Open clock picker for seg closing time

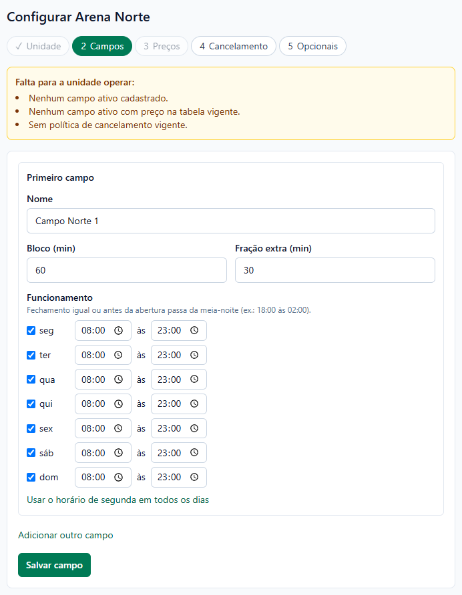point(194,330)
